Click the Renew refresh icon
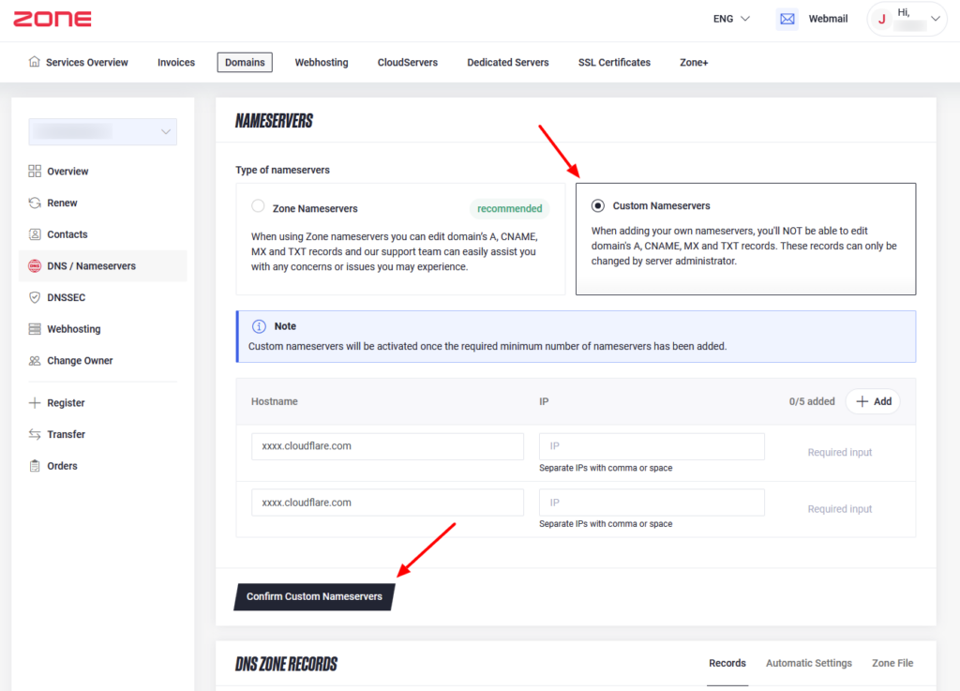The width and height of the screenshot is (960, 691). (x=35, y=203)
